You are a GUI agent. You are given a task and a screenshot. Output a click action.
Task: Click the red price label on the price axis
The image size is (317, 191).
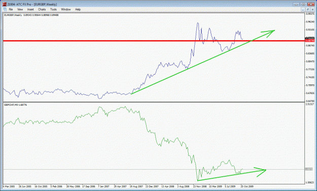click(x=310, y=41)
